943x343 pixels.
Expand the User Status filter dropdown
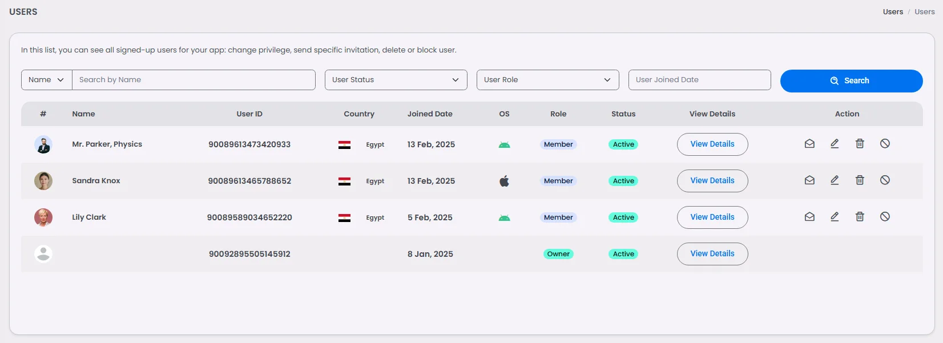tap(396, 80)
